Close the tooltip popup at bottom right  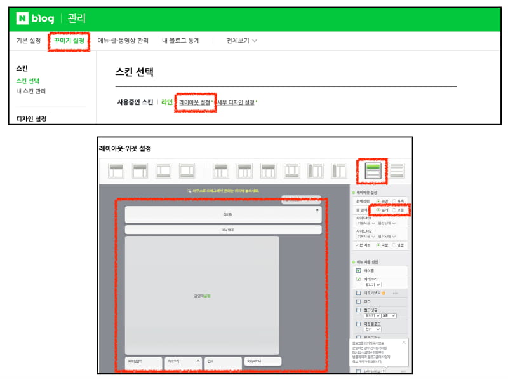[x=403, y=342]
